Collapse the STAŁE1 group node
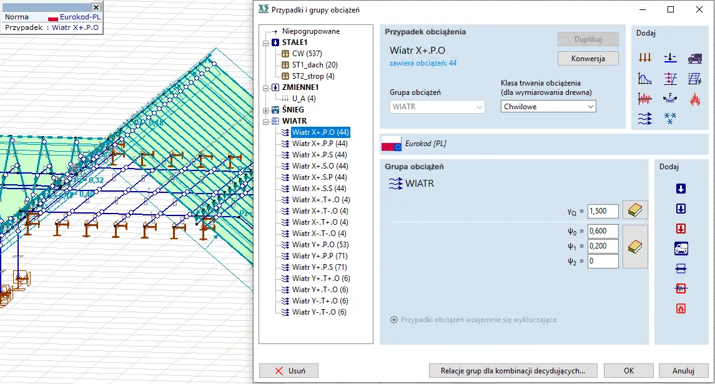The image size is (715, 384). click(x=267, y=42)
